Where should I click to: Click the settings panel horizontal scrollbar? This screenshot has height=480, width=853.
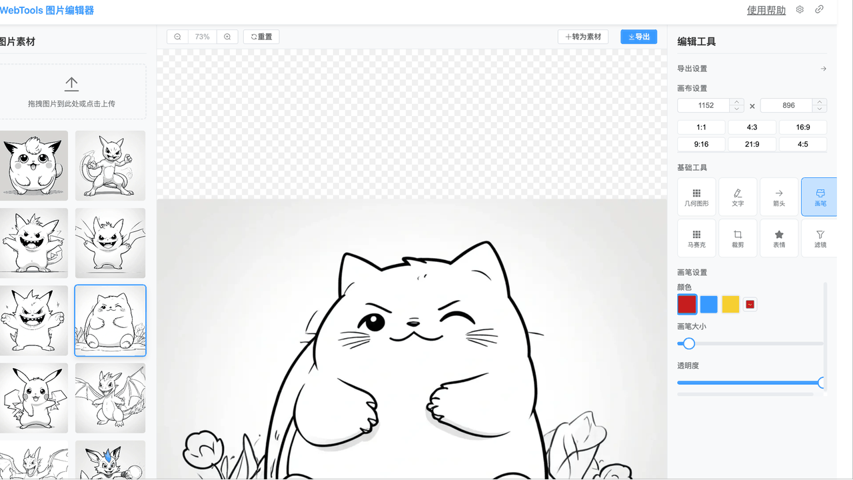pyautogui.click(x=745, y=394)
